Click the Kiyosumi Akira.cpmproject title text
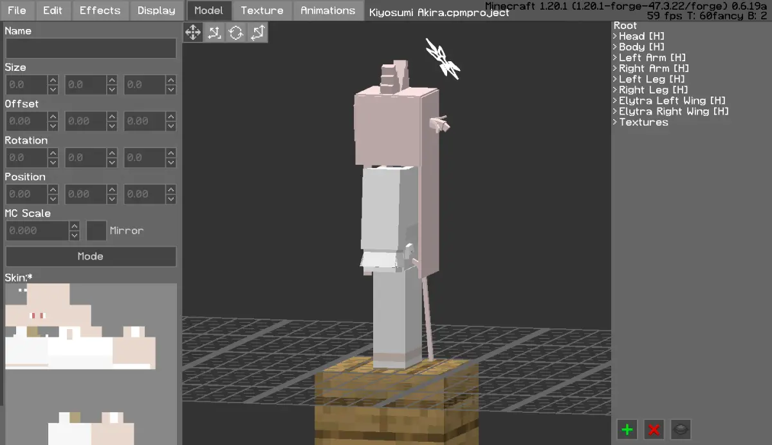Viewport: 772px width, 445px height. tap(439, 13)
